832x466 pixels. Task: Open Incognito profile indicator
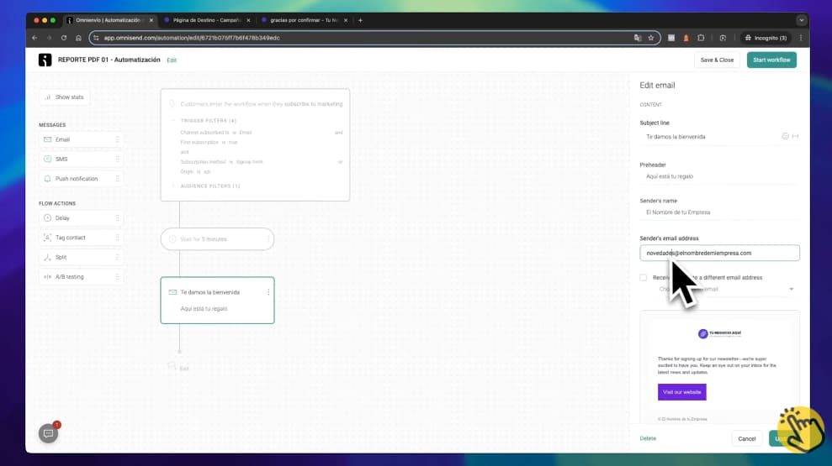tap(766, 38)
